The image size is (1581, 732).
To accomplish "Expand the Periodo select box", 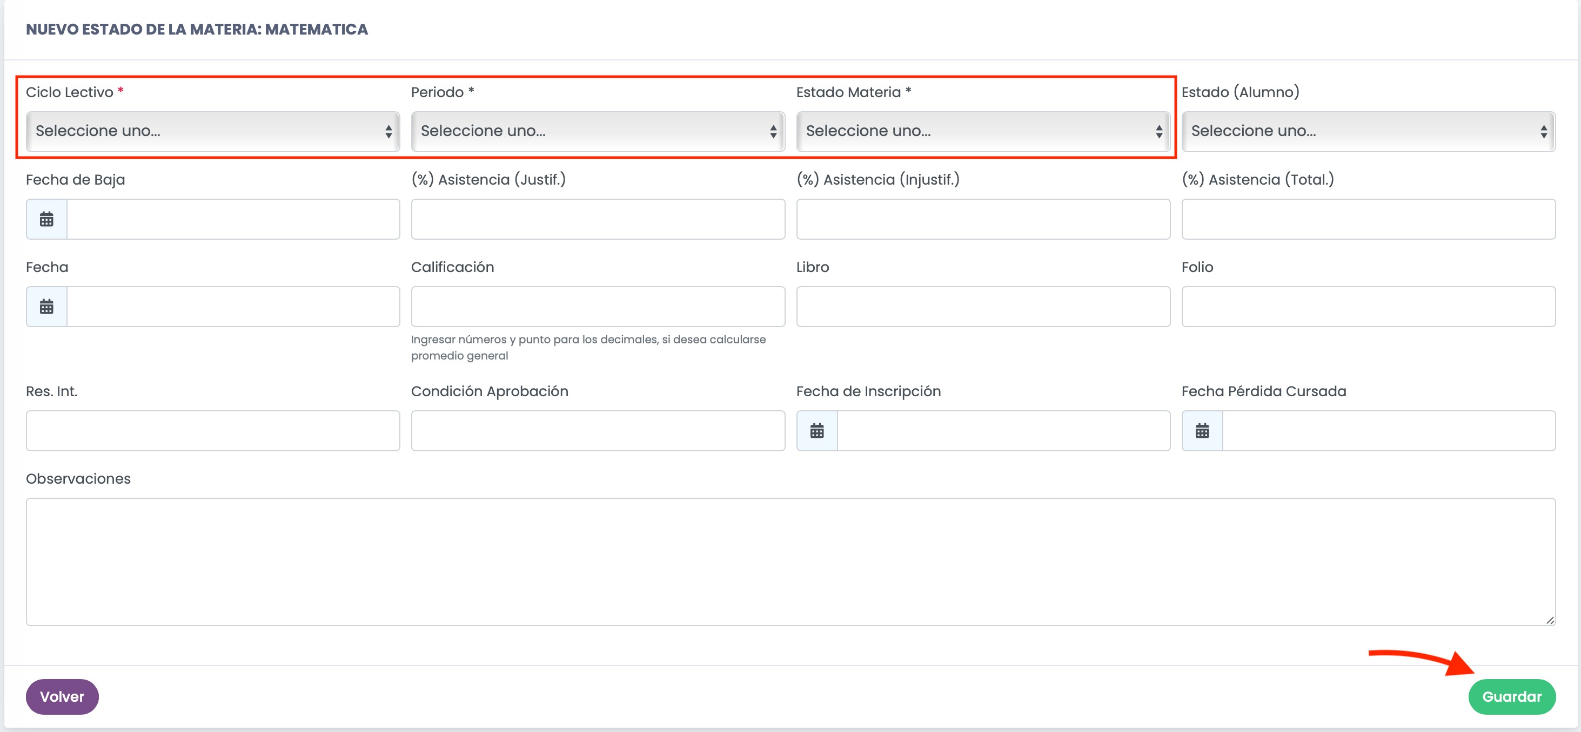I will tap(597, 131).
